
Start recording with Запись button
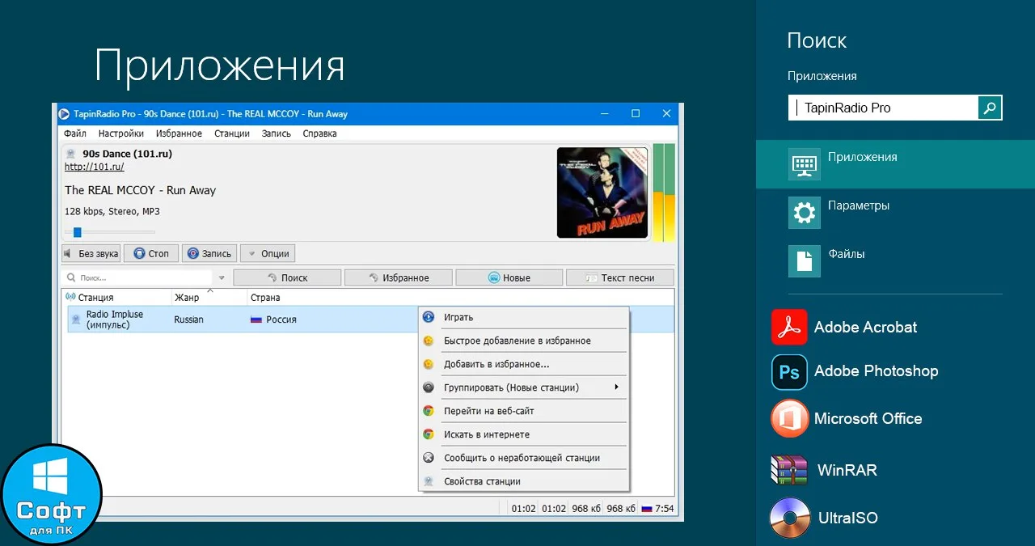click(209, 253)
